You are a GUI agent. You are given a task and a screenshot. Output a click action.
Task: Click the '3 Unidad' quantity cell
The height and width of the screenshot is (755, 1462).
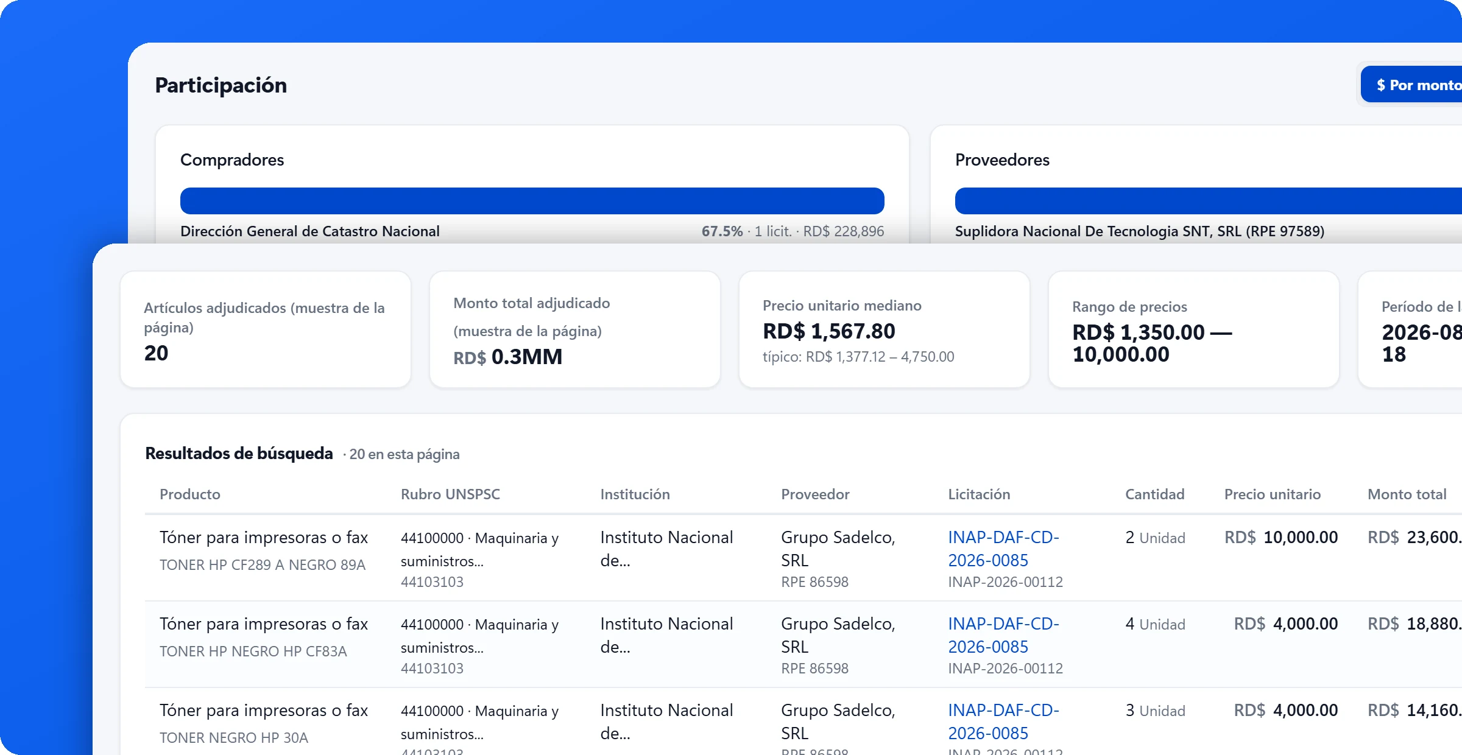pyautogui.click(x=1155, y=711)
